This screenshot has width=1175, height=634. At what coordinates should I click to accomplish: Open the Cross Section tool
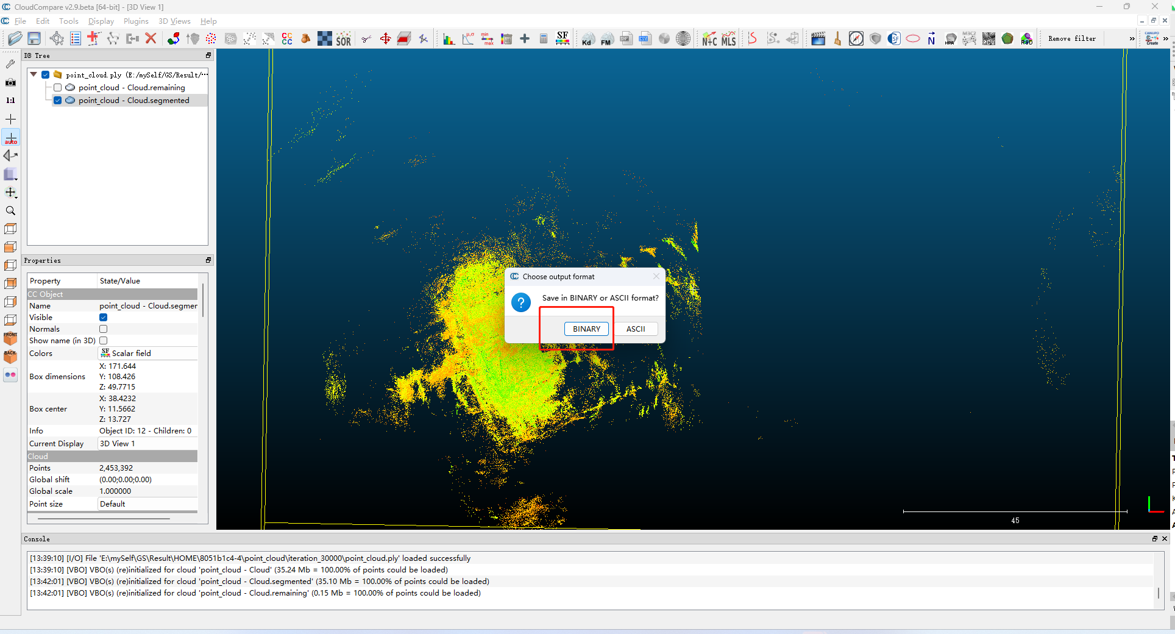(x=403, y=39)
